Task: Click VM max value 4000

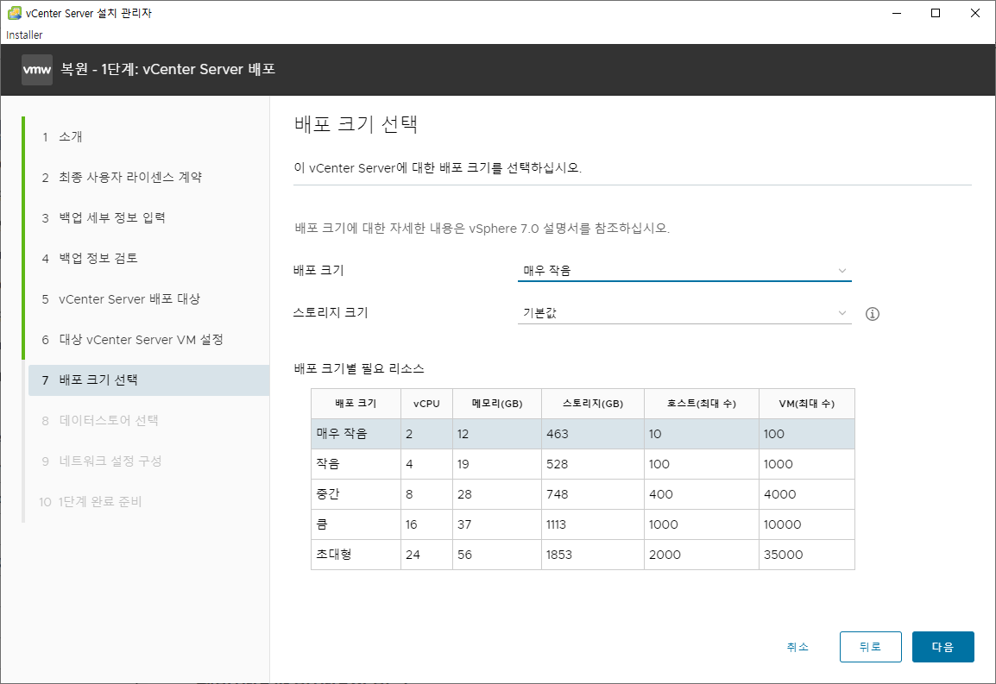Action: pos(779,495)
